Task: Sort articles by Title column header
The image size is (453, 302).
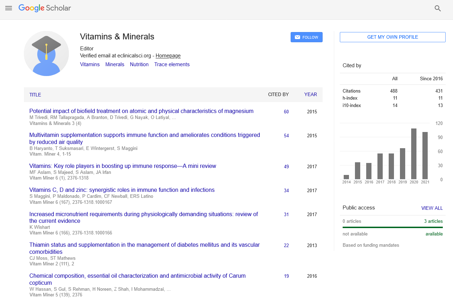Action: point(35,95)
